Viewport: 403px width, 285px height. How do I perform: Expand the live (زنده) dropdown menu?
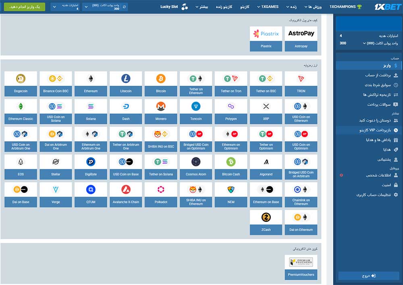(x=291, y=7)
